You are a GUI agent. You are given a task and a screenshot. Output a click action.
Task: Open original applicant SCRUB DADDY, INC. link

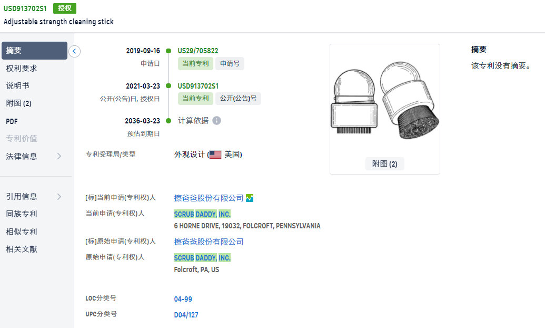tap(202, 258)
